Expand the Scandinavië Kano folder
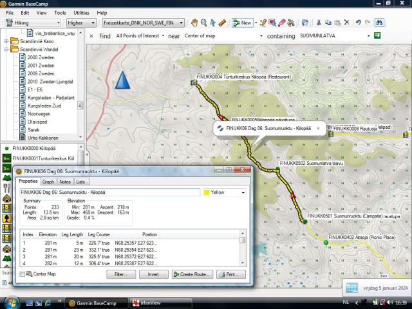The height and width of the screenshot is (309, 412). 6,41
